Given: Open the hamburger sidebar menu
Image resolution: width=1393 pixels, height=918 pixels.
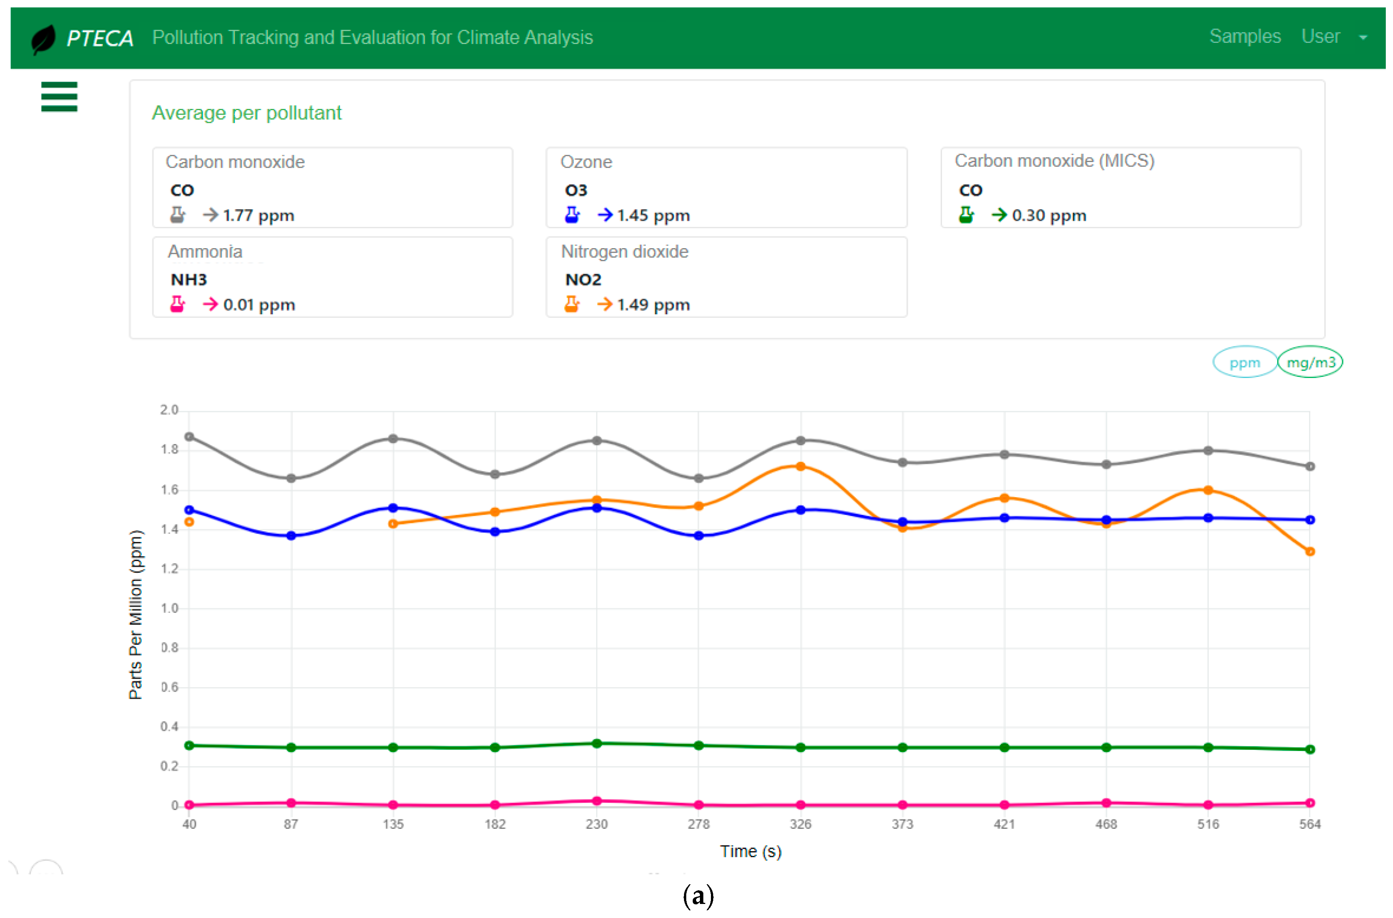Looking at the screenshot, I should [x=59, y=97].
